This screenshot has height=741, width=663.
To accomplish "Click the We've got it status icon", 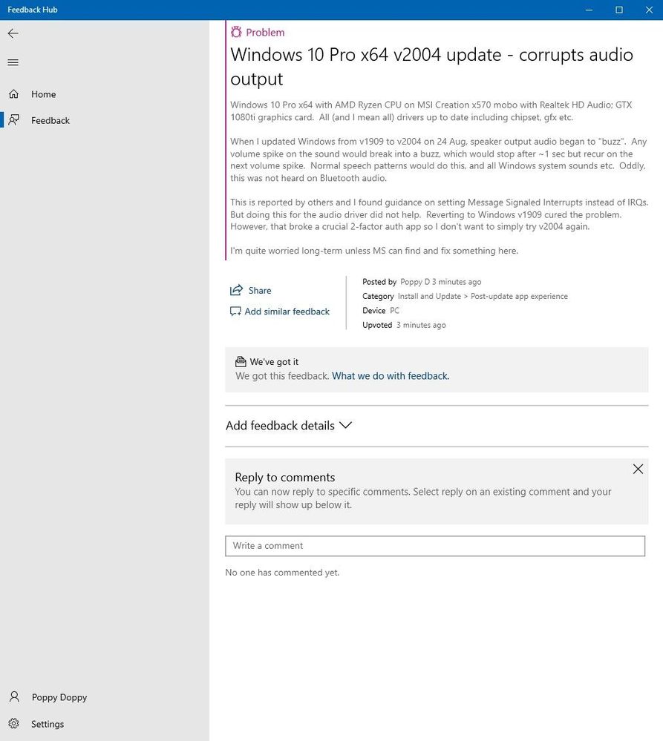I will (241, 362).
